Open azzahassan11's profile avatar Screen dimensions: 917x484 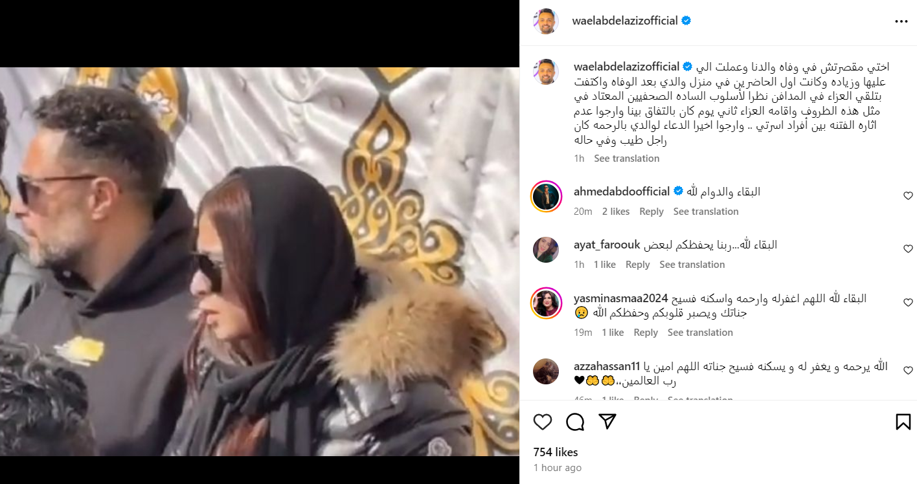[x=546, y=371]
